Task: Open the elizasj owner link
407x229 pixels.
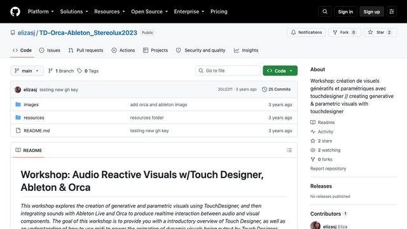Action: point(26,32)
